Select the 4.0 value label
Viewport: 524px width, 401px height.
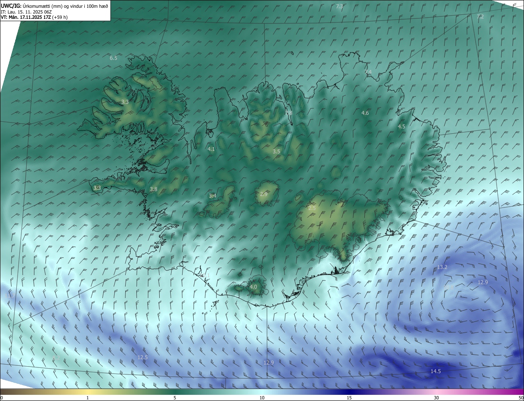(253, 287)
